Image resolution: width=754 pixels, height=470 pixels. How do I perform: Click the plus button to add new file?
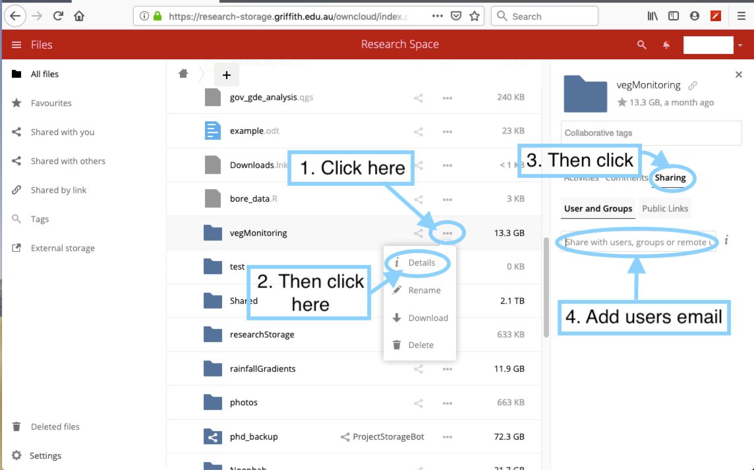[226, 75]
